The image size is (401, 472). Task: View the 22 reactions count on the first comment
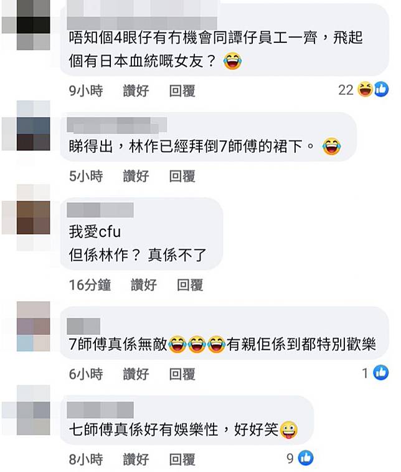[x=346, y=90]
